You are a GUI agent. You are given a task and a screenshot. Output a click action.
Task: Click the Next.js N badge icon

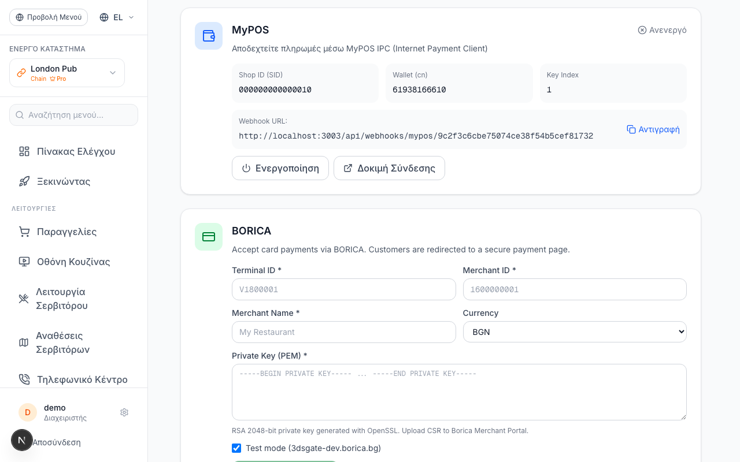pyautogui.click(x=22, y=440)
